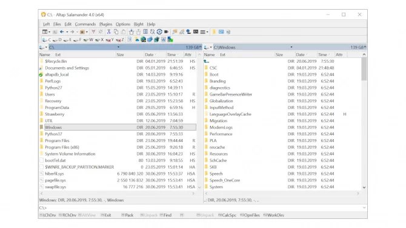Open right panel path history dropdown arrow
Screen dimensions: 406x228
291,47
